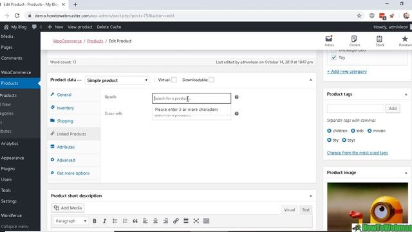This screenshot has width=412, height=232.
Task: Collapse the Product short description panel
Action: pyautogui.click(x=310, y=196)
